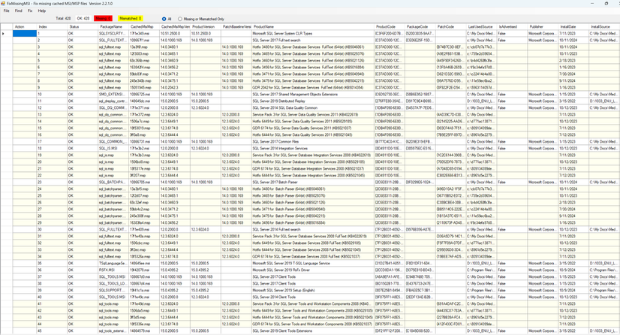Click the row selector arrow for row 1

click(6, 34)
